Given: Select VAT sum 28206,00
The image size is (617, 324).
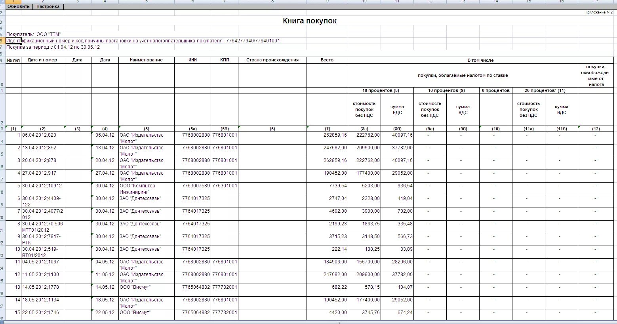Looking at the screenshot, I should [397, 265].
